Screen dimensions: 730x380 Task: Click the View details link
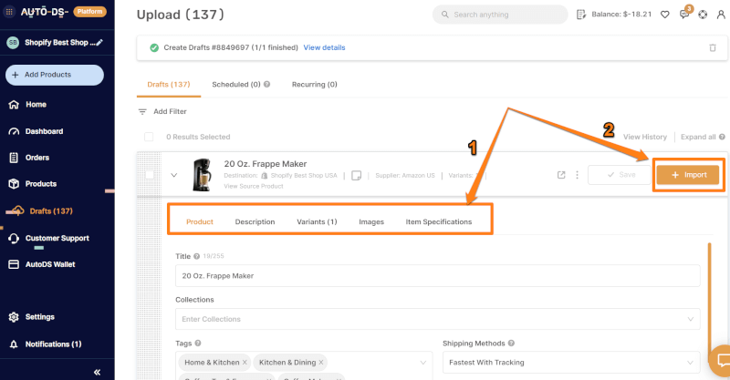[324, 47]
